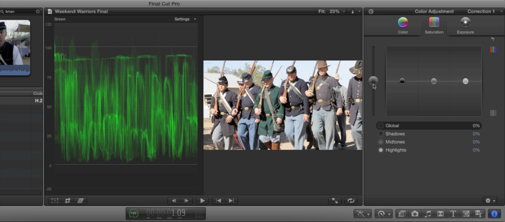This screenshot has height=222, width=505.
Task: Select the Distort tool in viewer
Action: (x=81, y=201)
